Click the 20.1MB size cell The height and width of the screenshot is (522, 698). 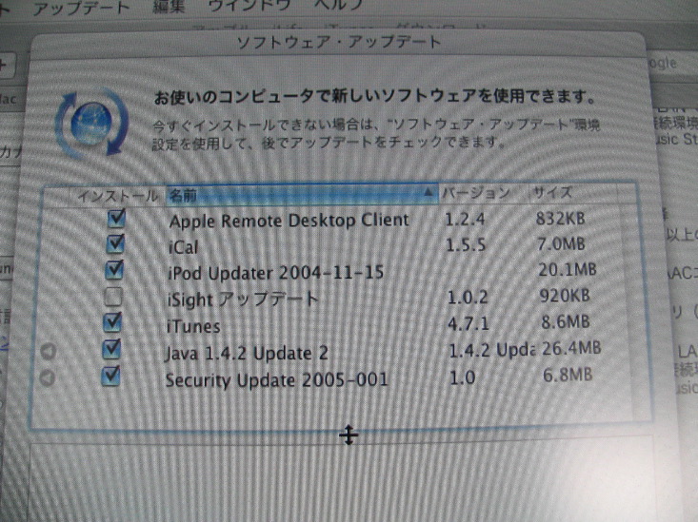click(x=568, y=269)
